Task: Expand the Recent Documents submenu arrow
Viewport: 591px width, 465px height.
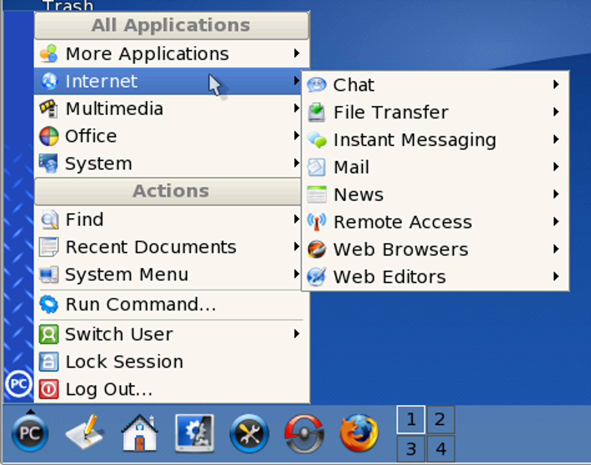Action: point(296,247)
